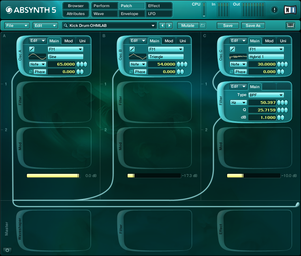Toggle Osc C phase invert symbol
301x256 pixels.
coord(231,72)
